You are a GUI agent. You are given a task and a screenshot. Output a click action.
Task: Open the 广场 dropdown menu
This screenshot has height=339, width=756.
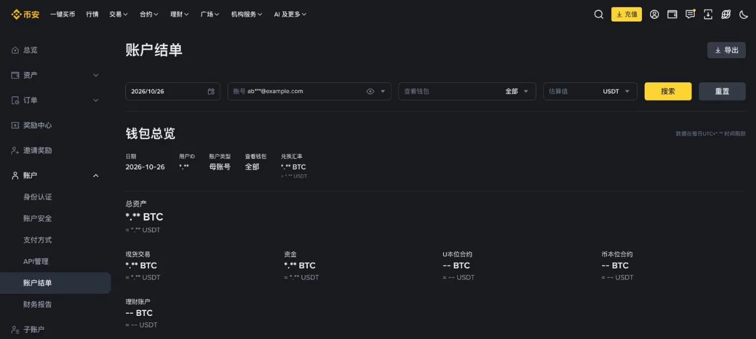210,15
